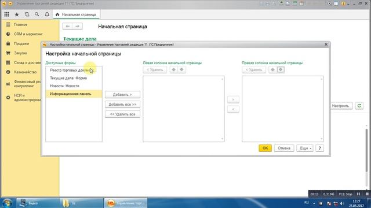
Task: Open 1c folder taskbar item
Action: (81, 203)
